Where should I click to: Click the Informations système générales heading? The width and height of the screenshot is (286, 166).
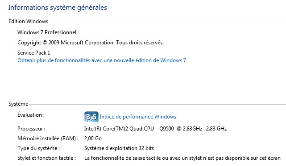point(58,8)
